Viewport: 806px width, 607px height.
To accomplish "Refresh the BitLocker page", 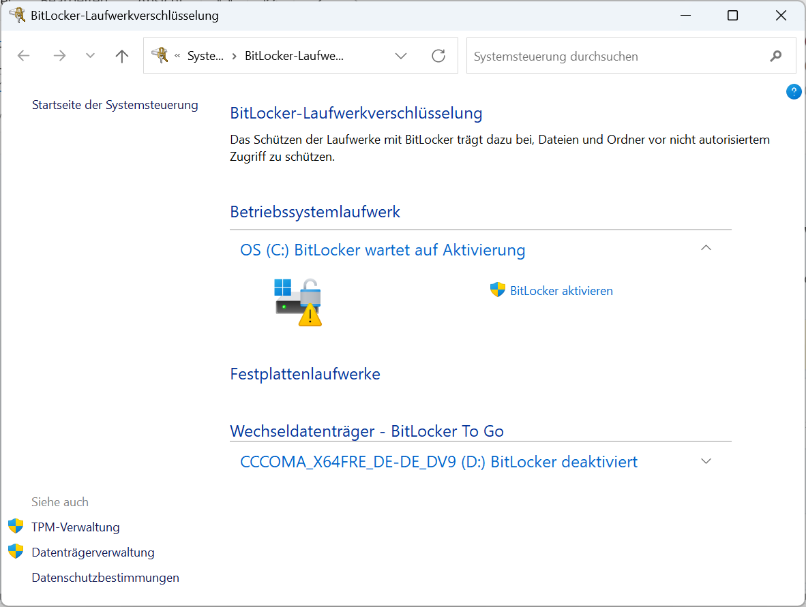I will [438, 55].
